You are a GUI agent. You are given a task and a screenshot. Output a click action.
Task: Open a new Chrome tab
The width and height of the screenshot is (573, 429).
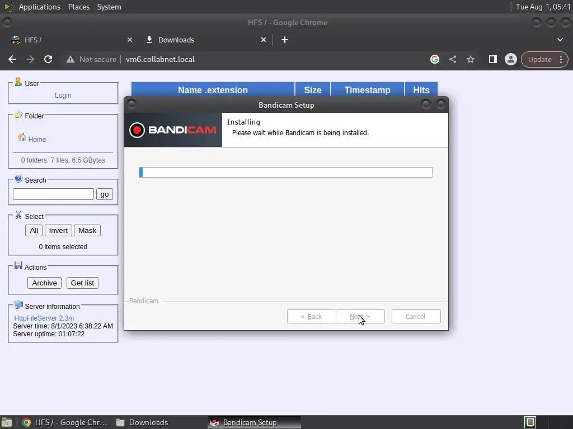point(285,40)
